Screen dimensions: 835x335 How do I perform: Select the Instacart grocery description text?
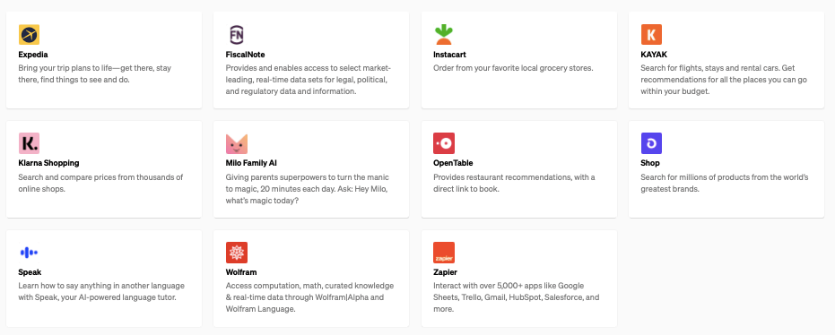click(513, 68)
